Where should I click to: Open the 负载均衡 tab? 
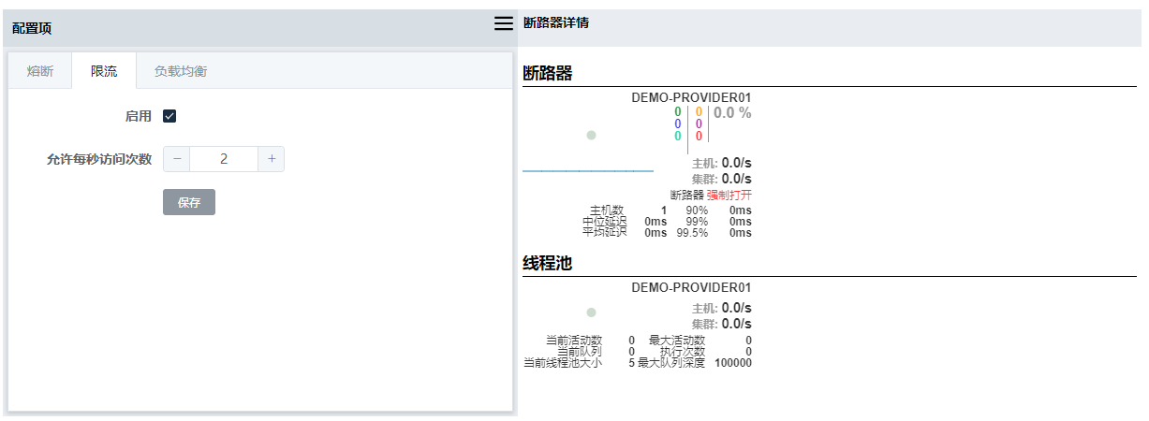pyautogui.click(x=181, y=71)
